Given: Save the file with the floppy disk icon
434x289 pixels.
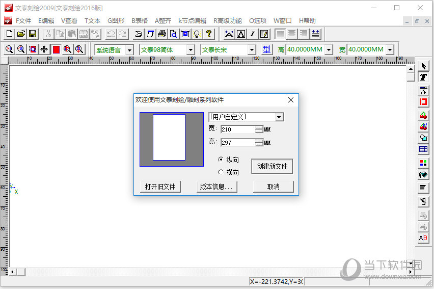Looking at the screenshot, I should pos(33,34).
